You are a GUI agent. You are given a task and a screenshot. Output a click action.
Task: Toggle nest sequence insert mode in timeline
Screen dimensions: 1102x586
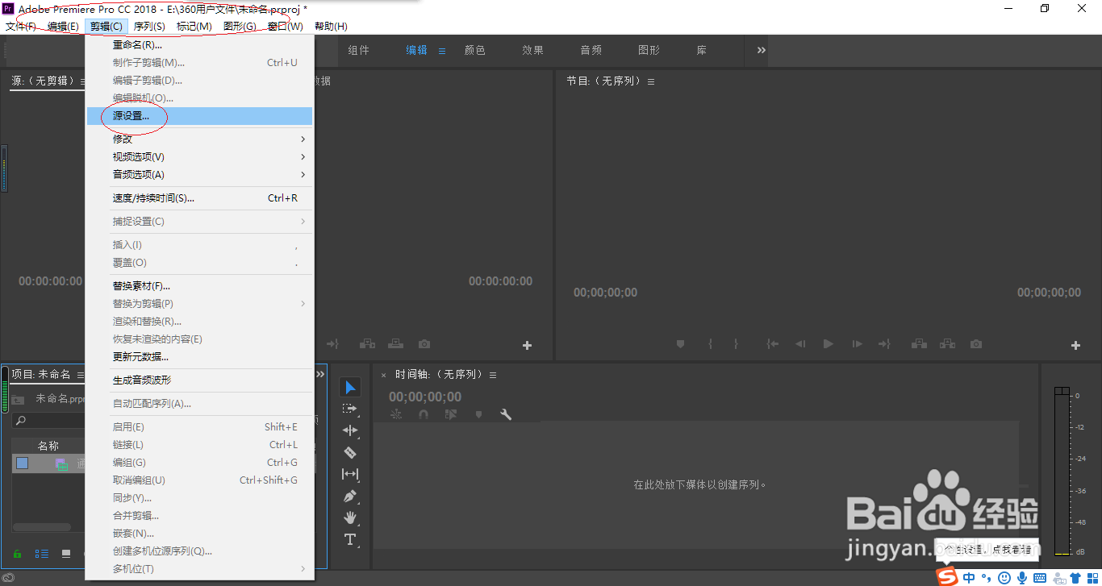point(396,414)
